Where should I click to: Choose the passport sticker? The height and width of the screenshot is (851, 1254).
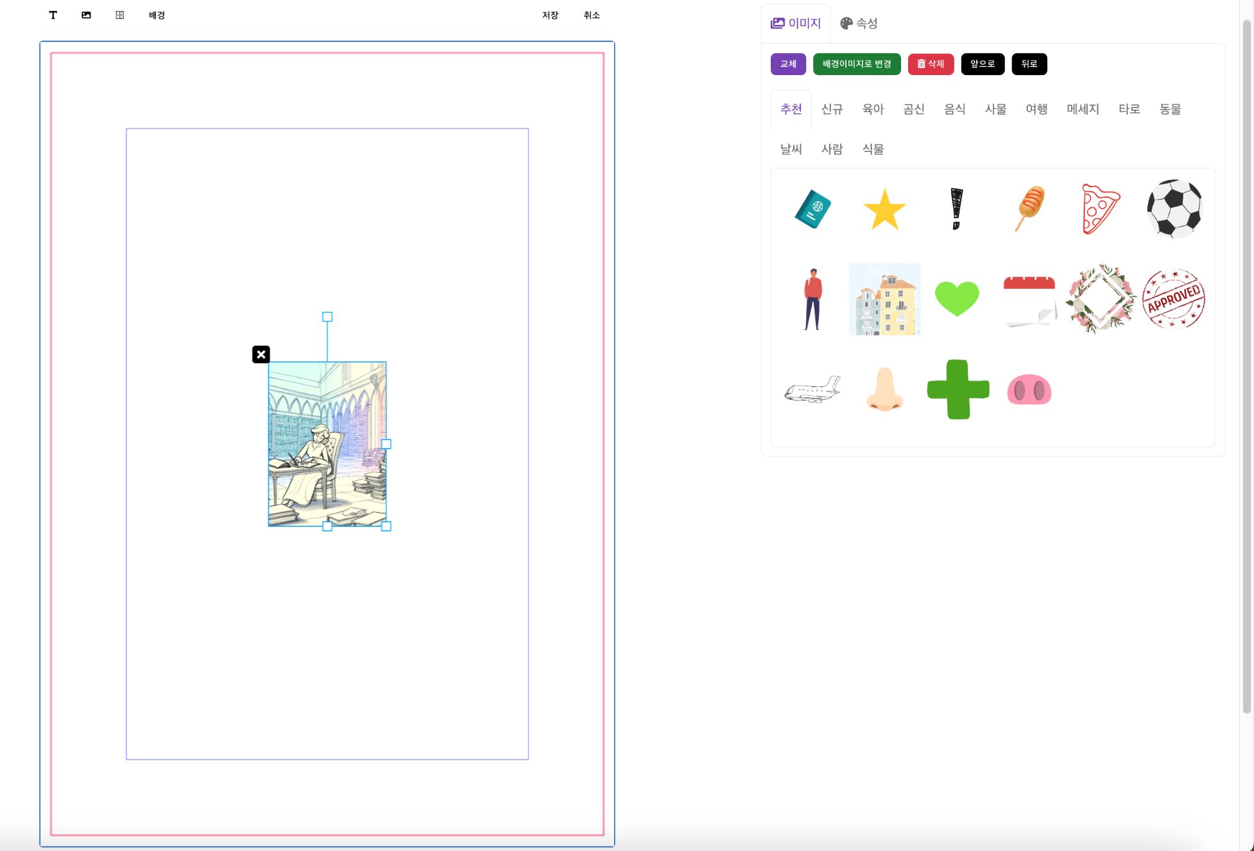point(812,209)
